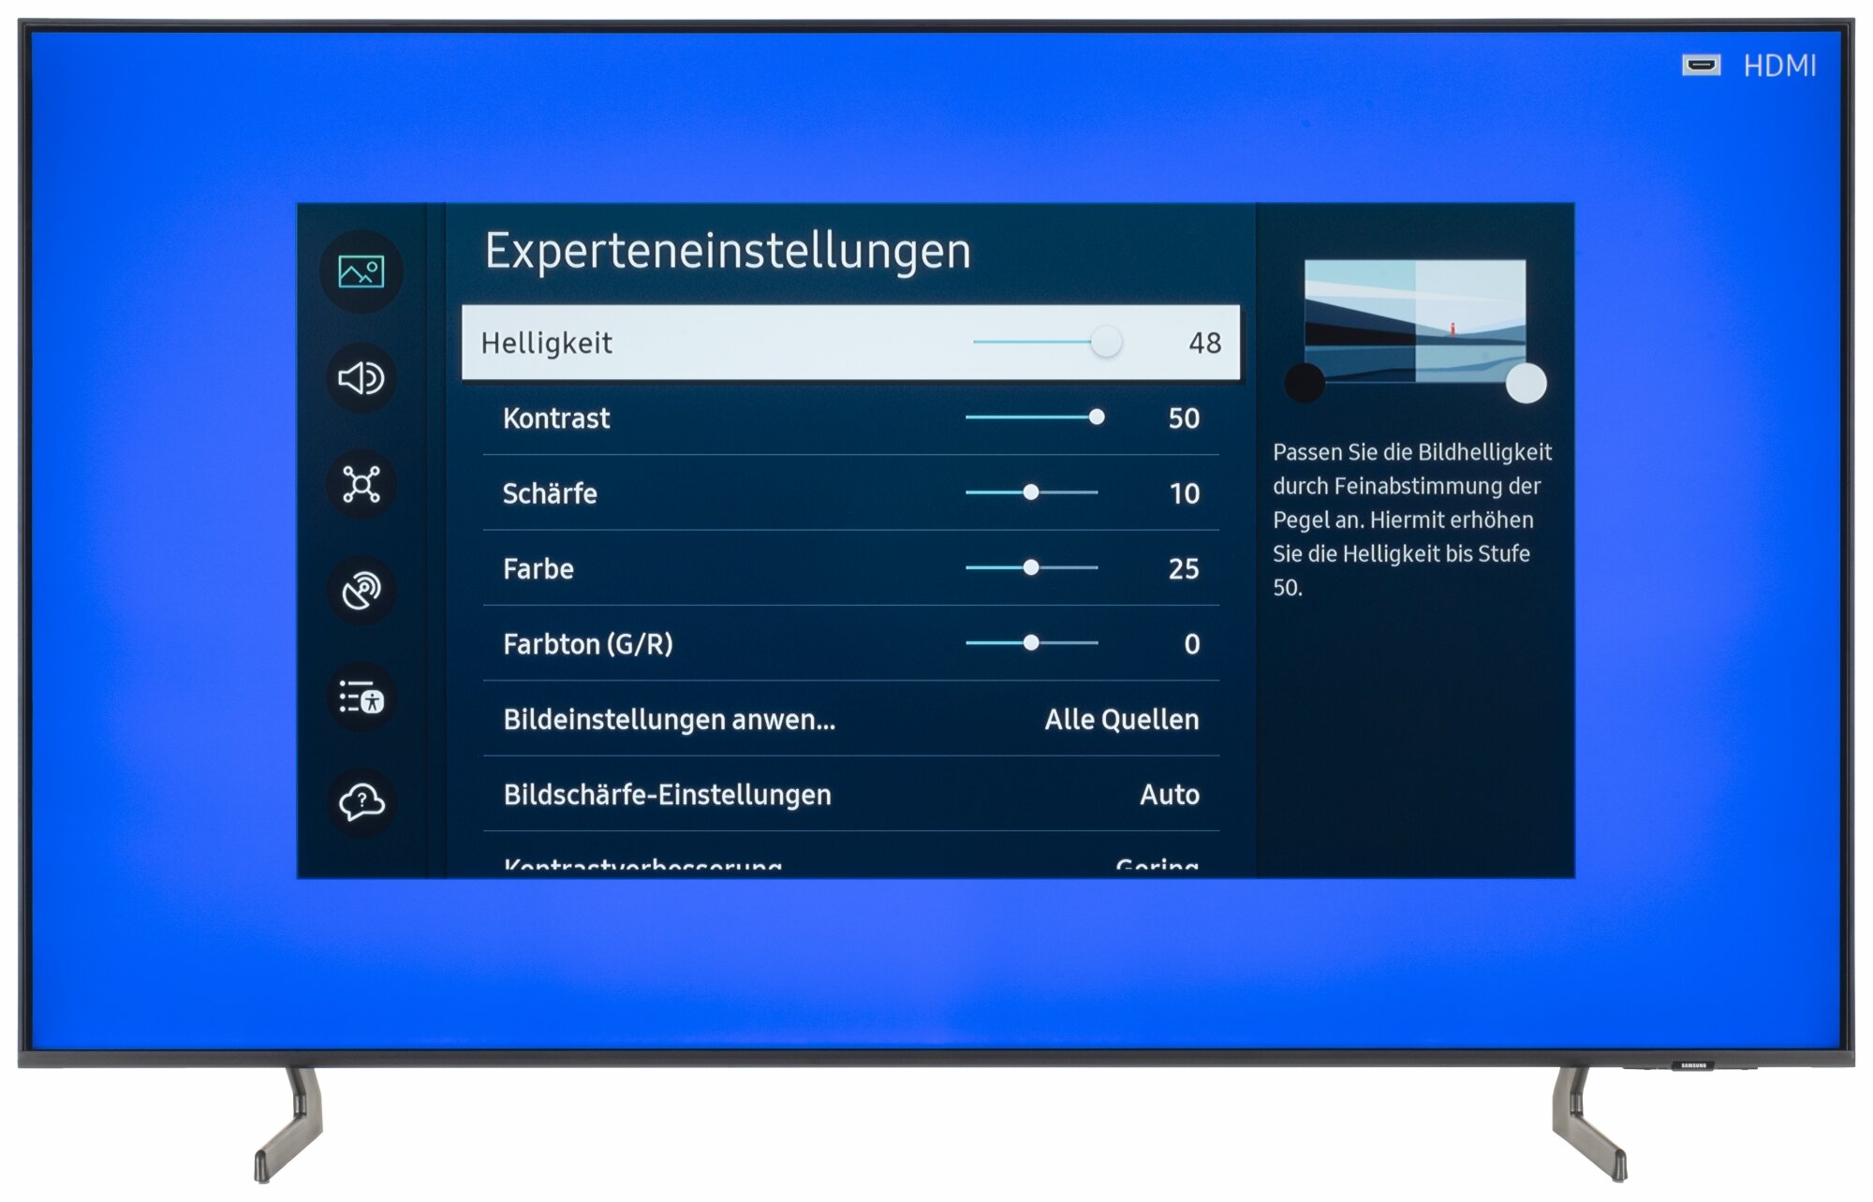Open General and Accessibility settings icon
The height and width of the screenshot is (1202, 1873).
point(361,697)
